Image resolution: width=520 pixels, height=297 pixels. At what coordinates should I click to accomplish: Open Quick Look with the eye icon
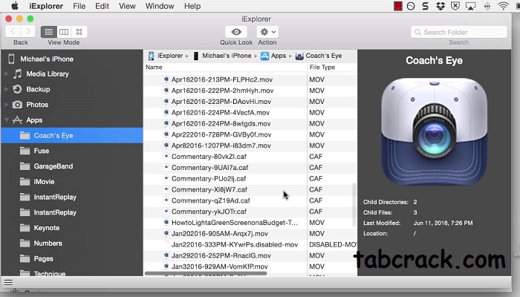pyautogui.click(x=236, y=32)
